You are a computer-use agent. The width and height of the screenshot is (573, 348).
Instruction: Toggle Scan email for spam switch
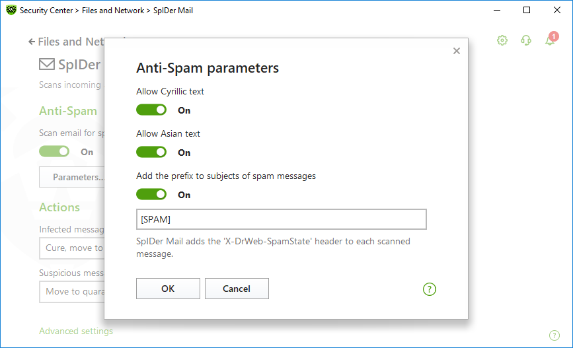(x=54, y=151)
